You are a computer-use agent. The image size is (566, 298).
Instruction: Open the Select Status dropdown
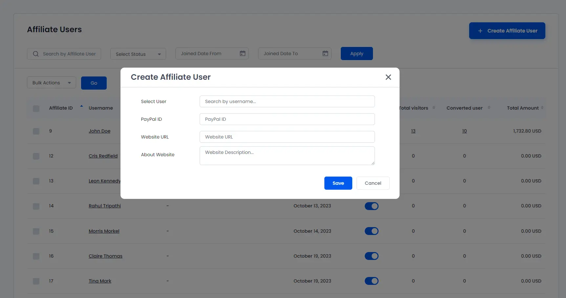click(x=138, y=54)
